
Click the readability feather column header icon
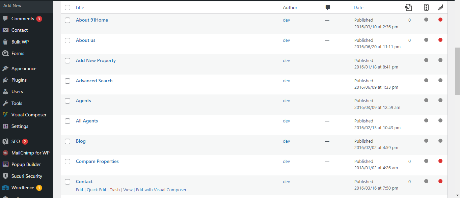(x=440, y=7)
